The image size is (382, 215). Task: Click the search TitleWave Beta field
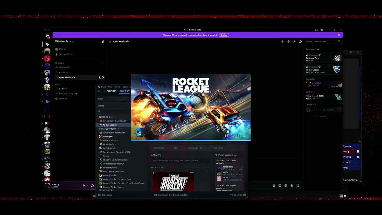click(x=323, y=42)
